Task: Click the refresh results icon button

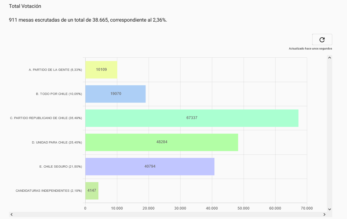Action: tap(322, 39)
